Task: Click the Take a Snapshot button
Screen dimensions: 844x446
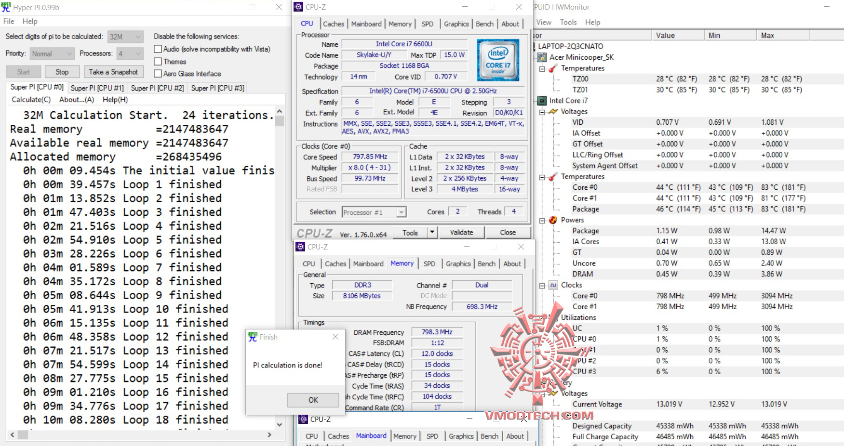Action: tap(113, 71)
